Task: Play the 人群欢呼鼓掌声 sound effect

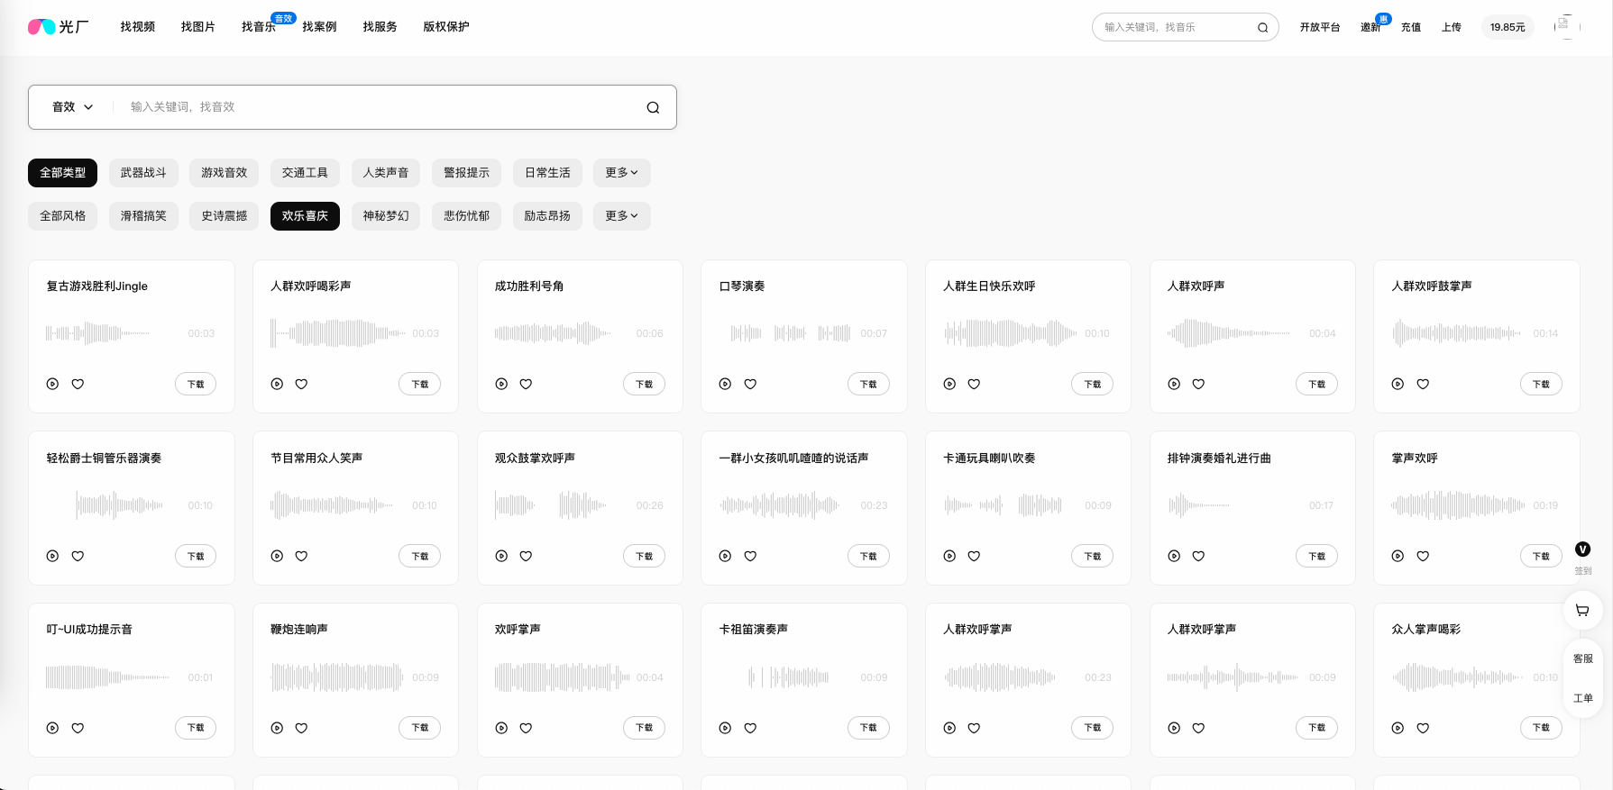Action: point(1398,384)
